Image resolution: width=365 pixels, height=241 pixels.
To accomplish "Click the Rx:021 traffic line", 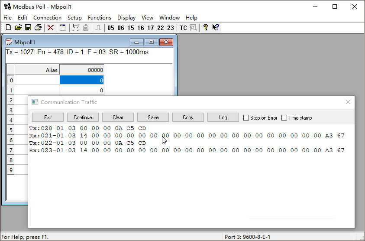I will click(187, 135).
